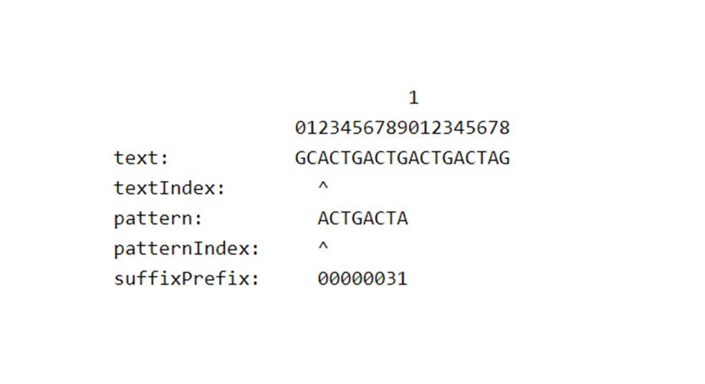This screenshot has height=384, width=705.
Task: Click the "pattern:" row label
Action: click(x=158, y=219)
